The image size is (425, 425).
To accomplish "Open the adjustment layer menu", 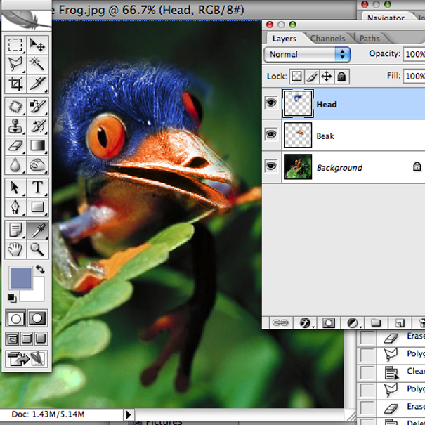I will 353,322.
